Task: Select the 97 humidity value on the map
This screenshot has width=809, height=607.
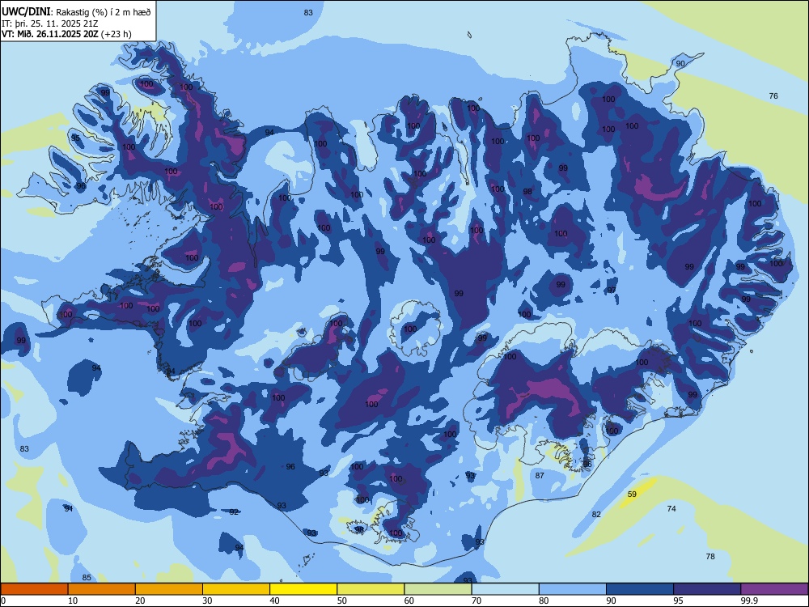Action: point(612,290)
